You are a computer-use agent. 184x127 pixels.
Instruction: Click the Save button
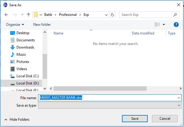(x=135, y=119)
